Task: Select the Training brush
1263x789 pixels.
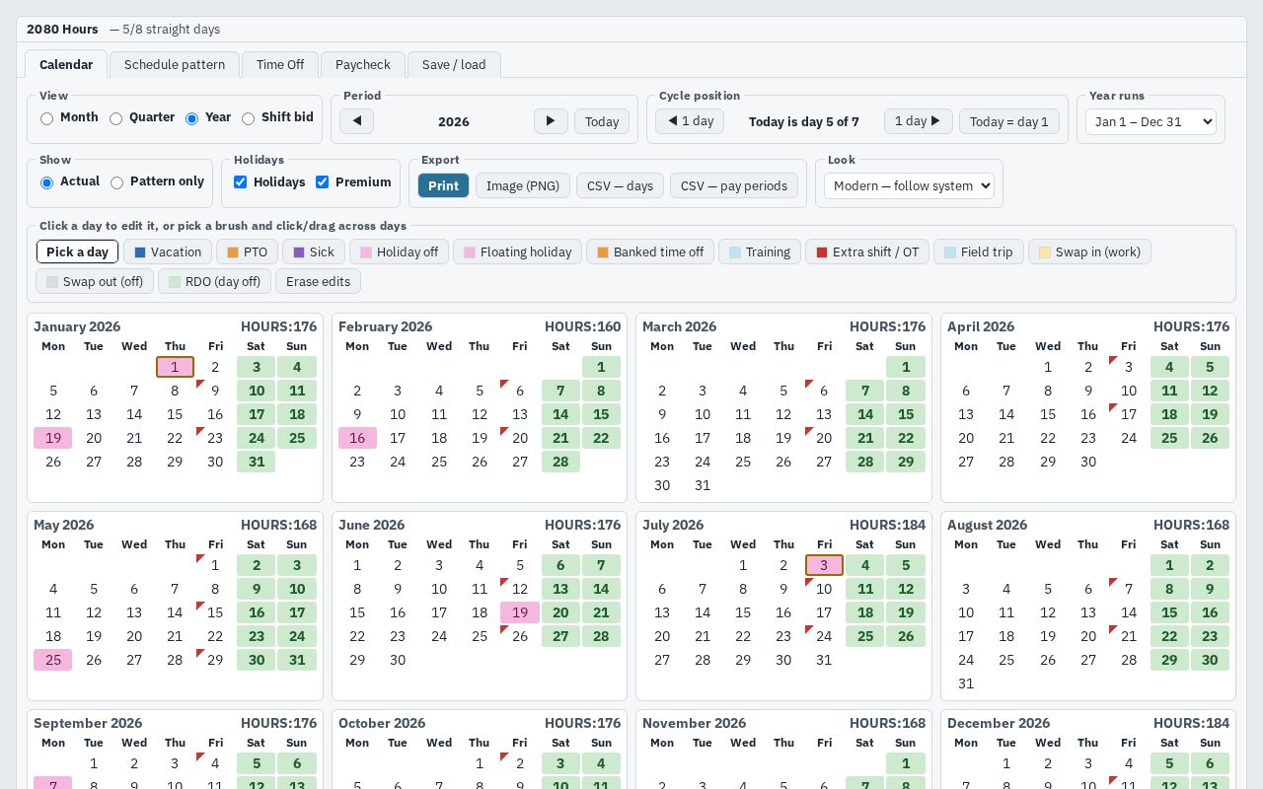Action: point(760,252)
